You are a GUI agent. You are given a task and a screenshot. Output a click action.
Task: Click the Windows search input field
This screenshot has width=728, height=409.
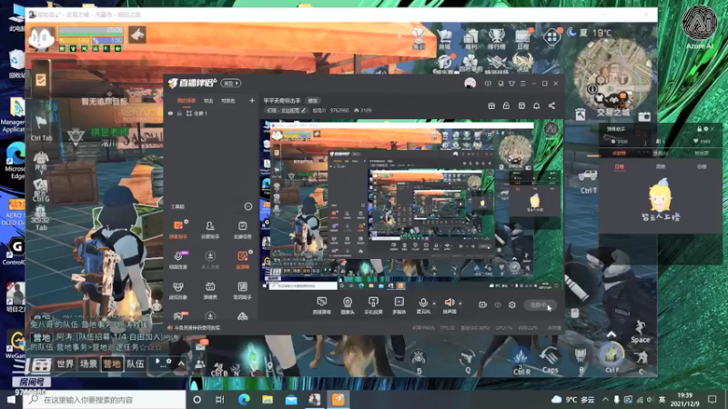[105, 399]
